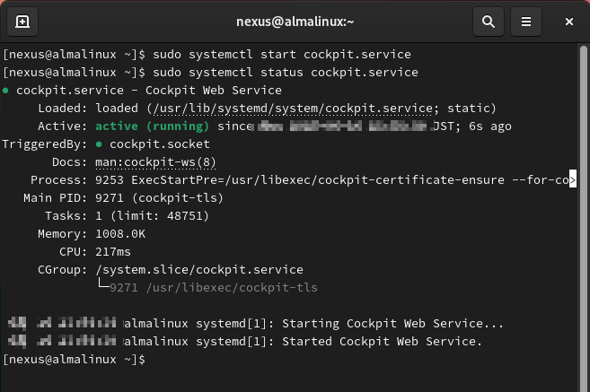Click green dot beside cockpit.socket
This screenshot has width=590, height=392.
point(100,144)
